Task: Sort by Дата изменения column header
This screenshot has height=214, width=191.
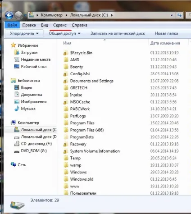Action: coord(165,43)
